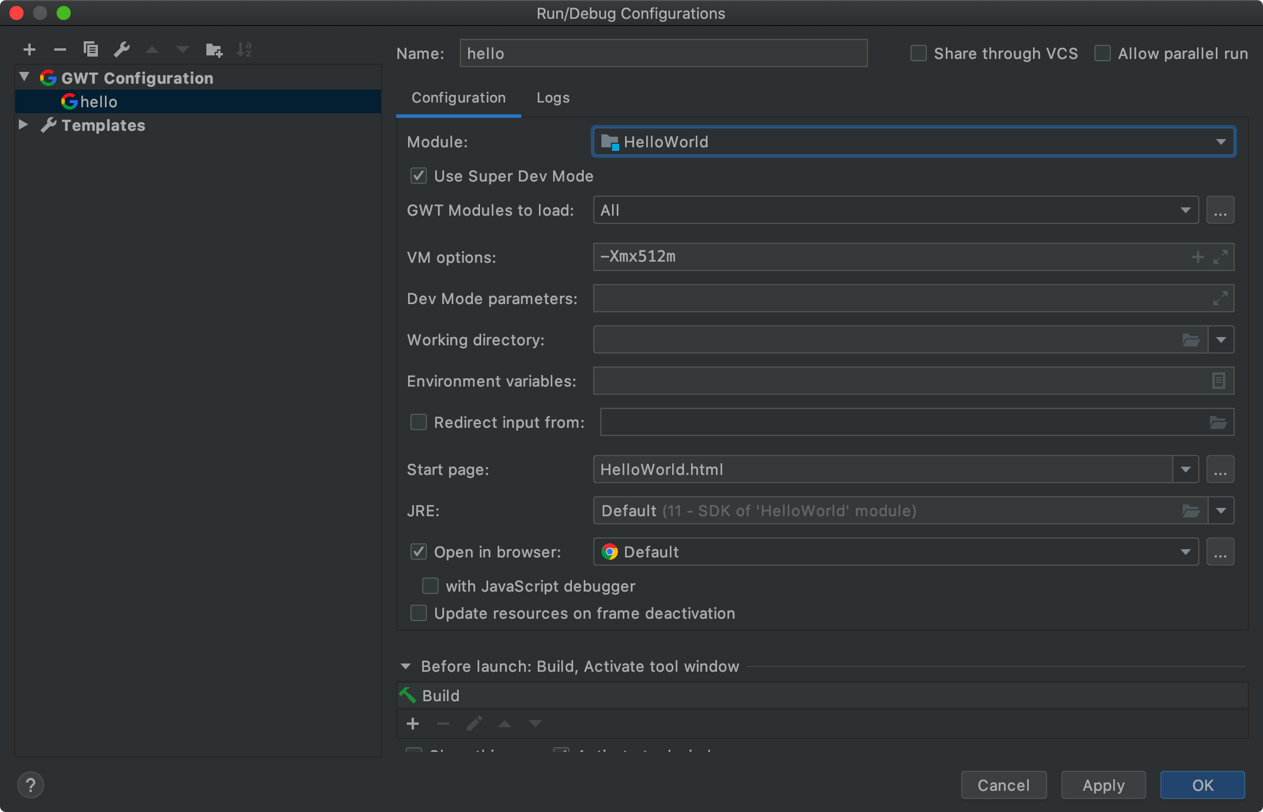Open help with question mark button
The image size is (1263, 812).
[x=31, y=785]
